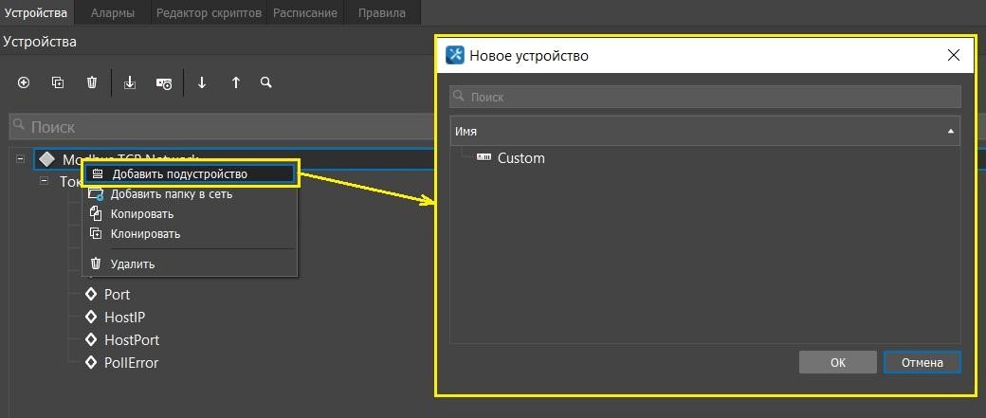Select the Custom device entry
This screenshot has height=418, width=986.
pyautogui.click(x=520, y=158)
